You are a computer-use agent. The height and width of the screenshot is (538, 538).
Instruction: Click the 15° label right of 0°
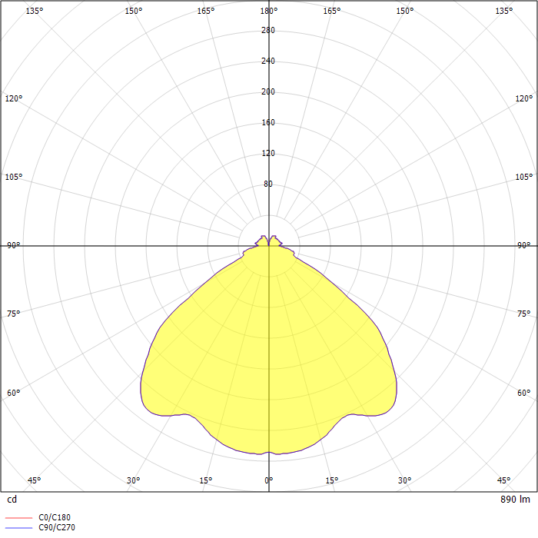point(332,480)
